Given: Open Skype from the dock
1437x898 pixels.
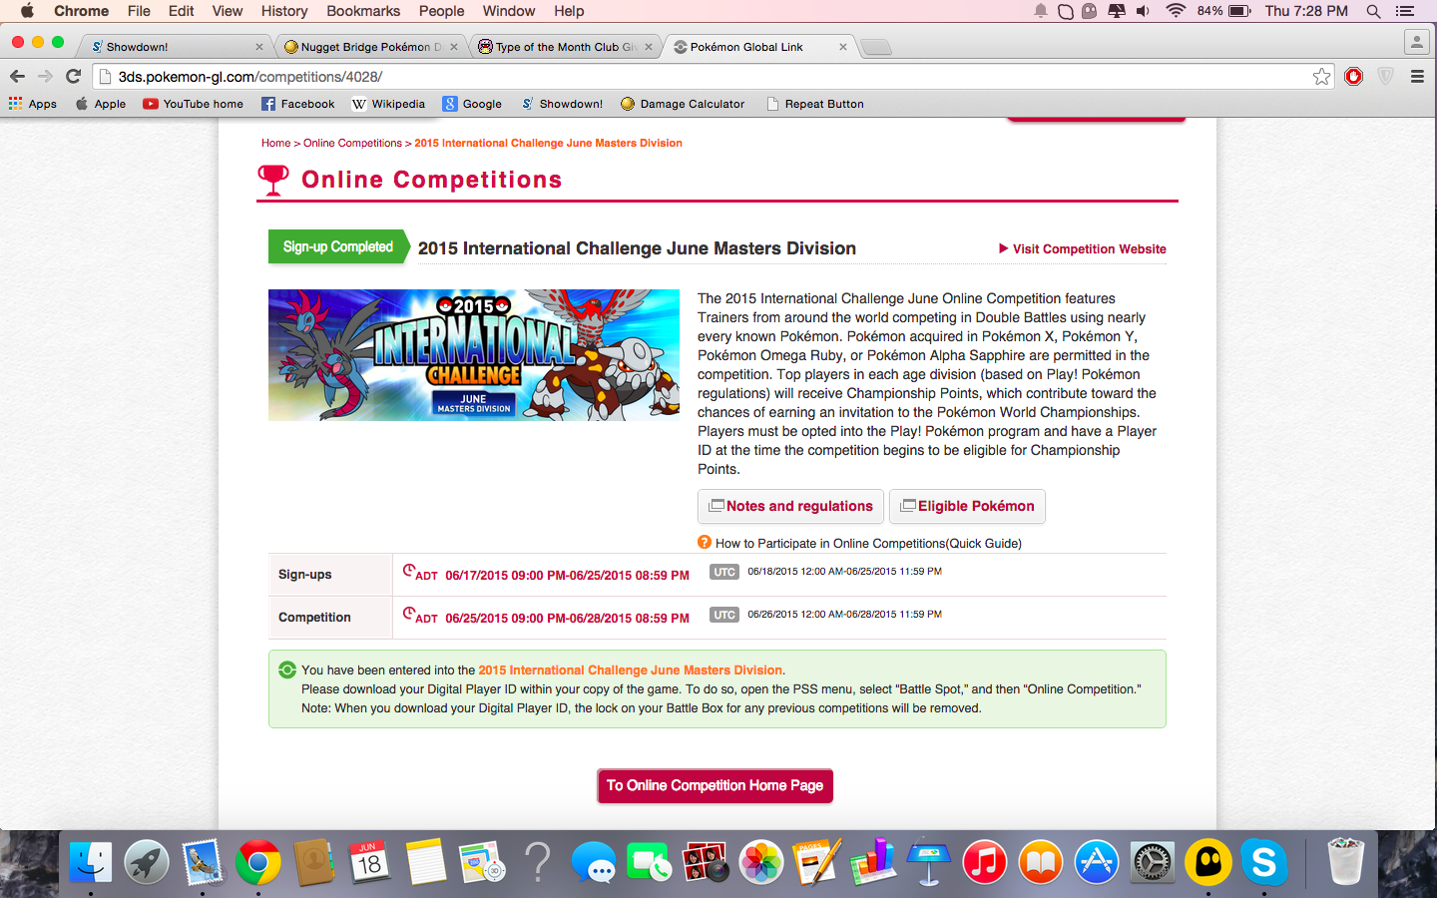Looking at the screenshot, I should click(x=1264, y=862).
